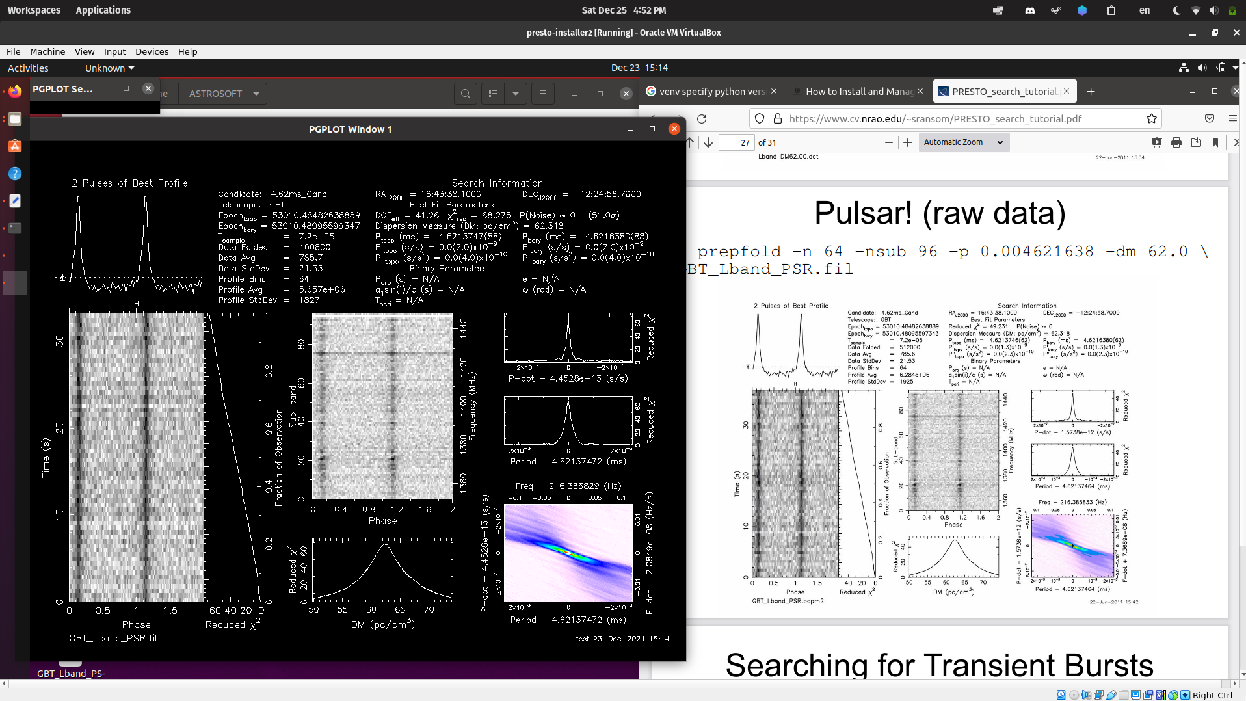Open the file manager hamburger menu
Image resolution: width=1246 pixels, height=701 pixels.
point(542,94)
